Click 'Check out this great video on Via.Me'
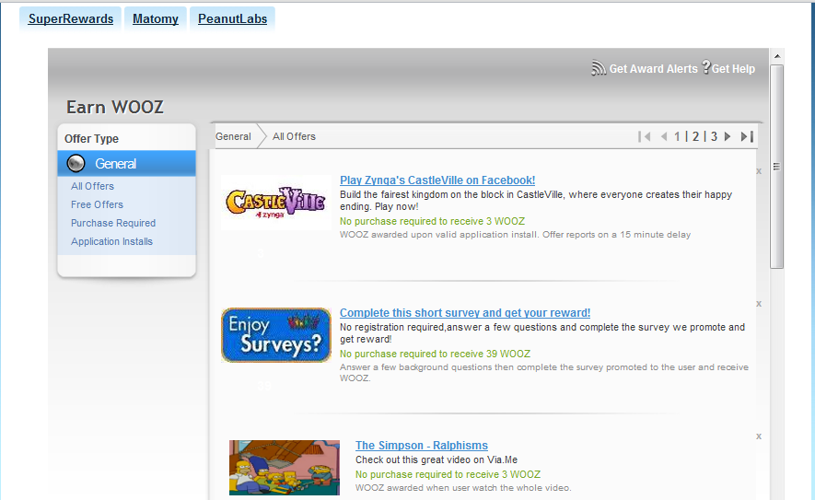 point(437,460)
